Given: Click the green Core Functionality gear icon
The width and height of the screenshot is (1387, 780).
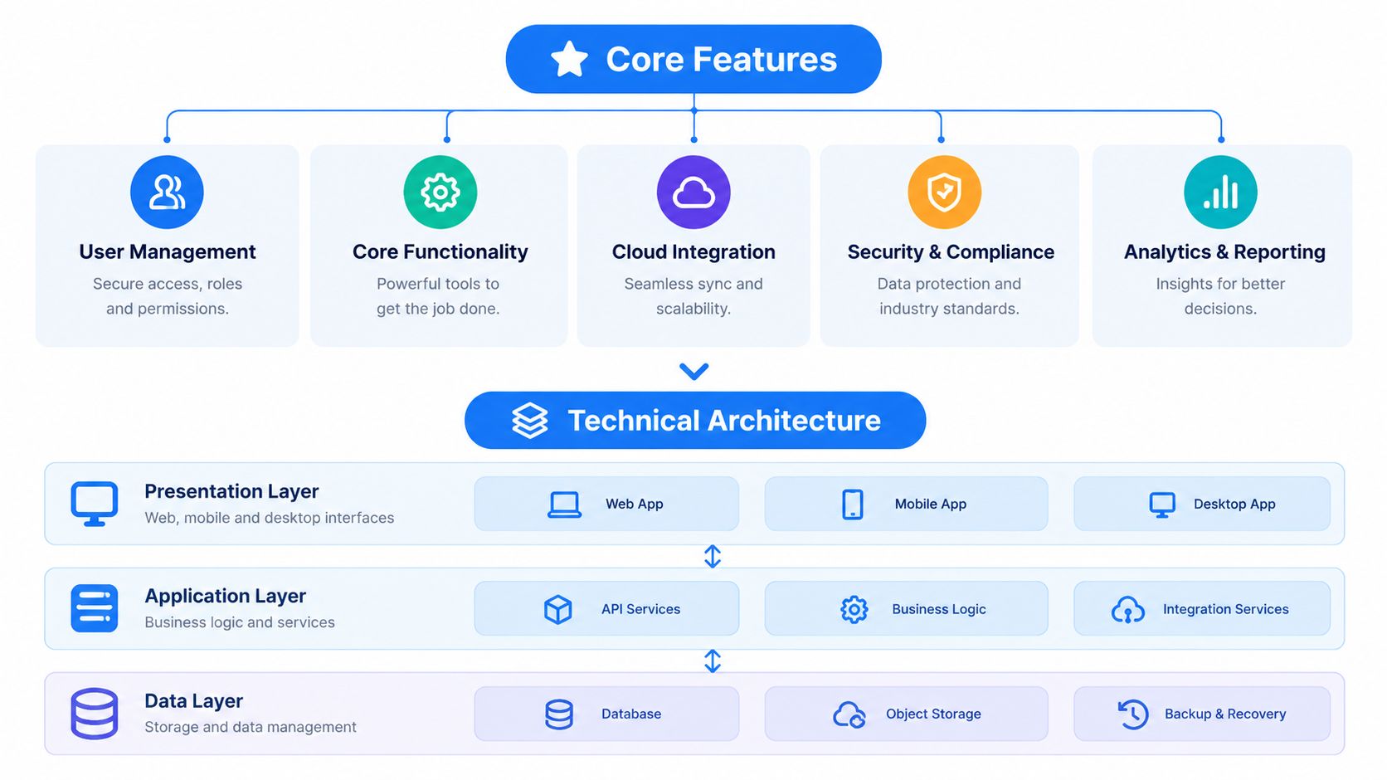Looking at the screenshot, I should click(440, 192).
